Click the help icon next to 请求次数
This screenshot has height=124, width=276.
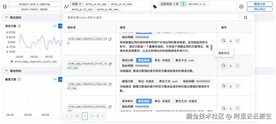coord(19,26)
